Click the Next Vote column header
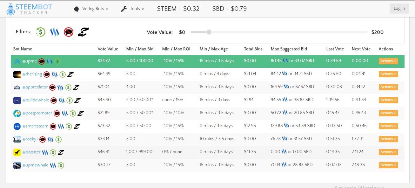Viewport: 415px width, 188px height. coord(361,49)
